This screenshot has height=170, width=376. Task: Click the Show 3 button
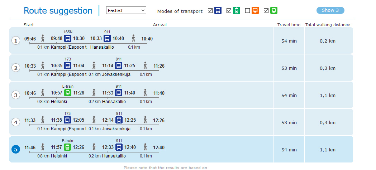(330, 10)
